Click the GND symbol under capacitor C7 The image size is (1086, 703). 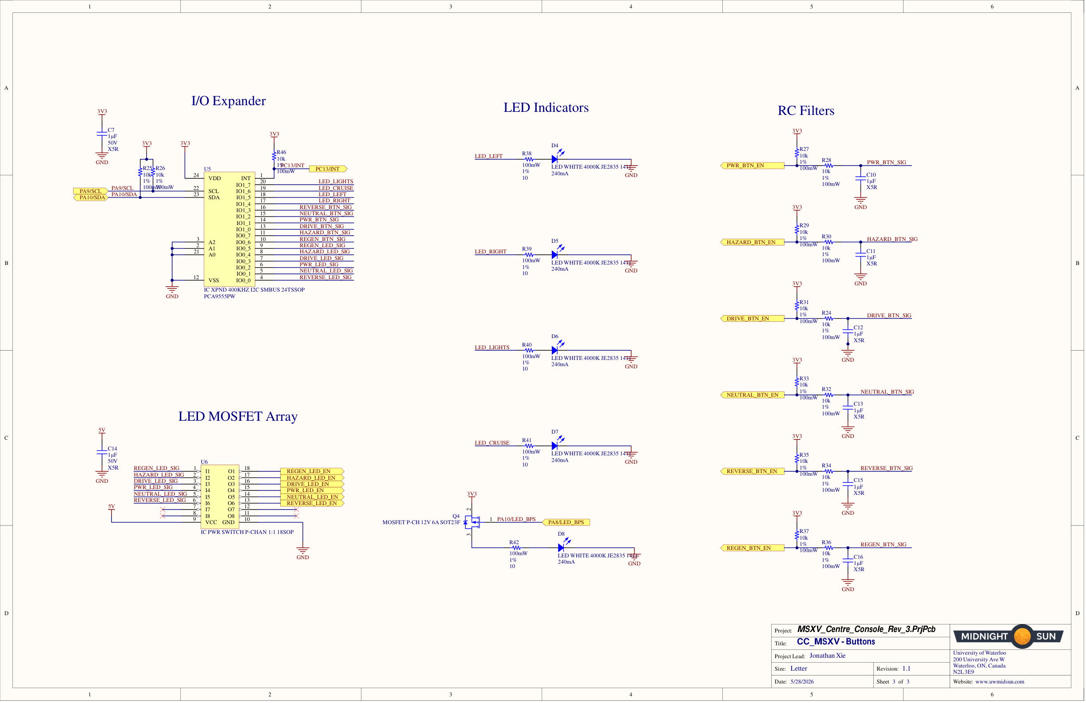(102, 158)
